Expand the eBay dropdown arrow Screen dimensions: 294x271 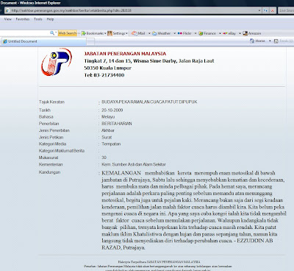(x=240, y=33)
